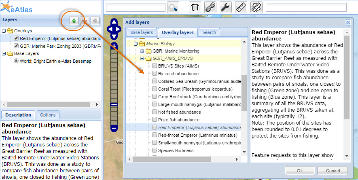358x180 pixels.
Task: Collapse the Overlays folder in Layers tree
Action: coord(4,31)
